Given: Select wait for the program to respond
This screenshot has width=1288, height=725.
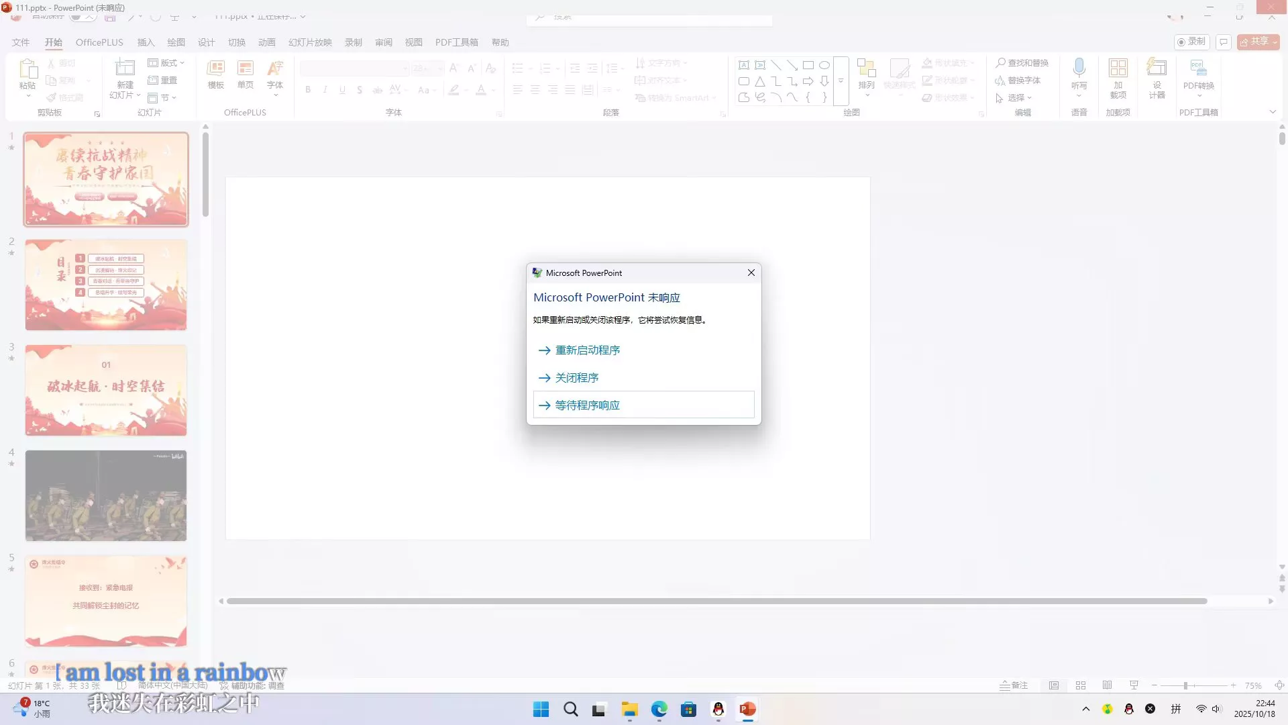Looking at the screenshot, I should 587,405.
